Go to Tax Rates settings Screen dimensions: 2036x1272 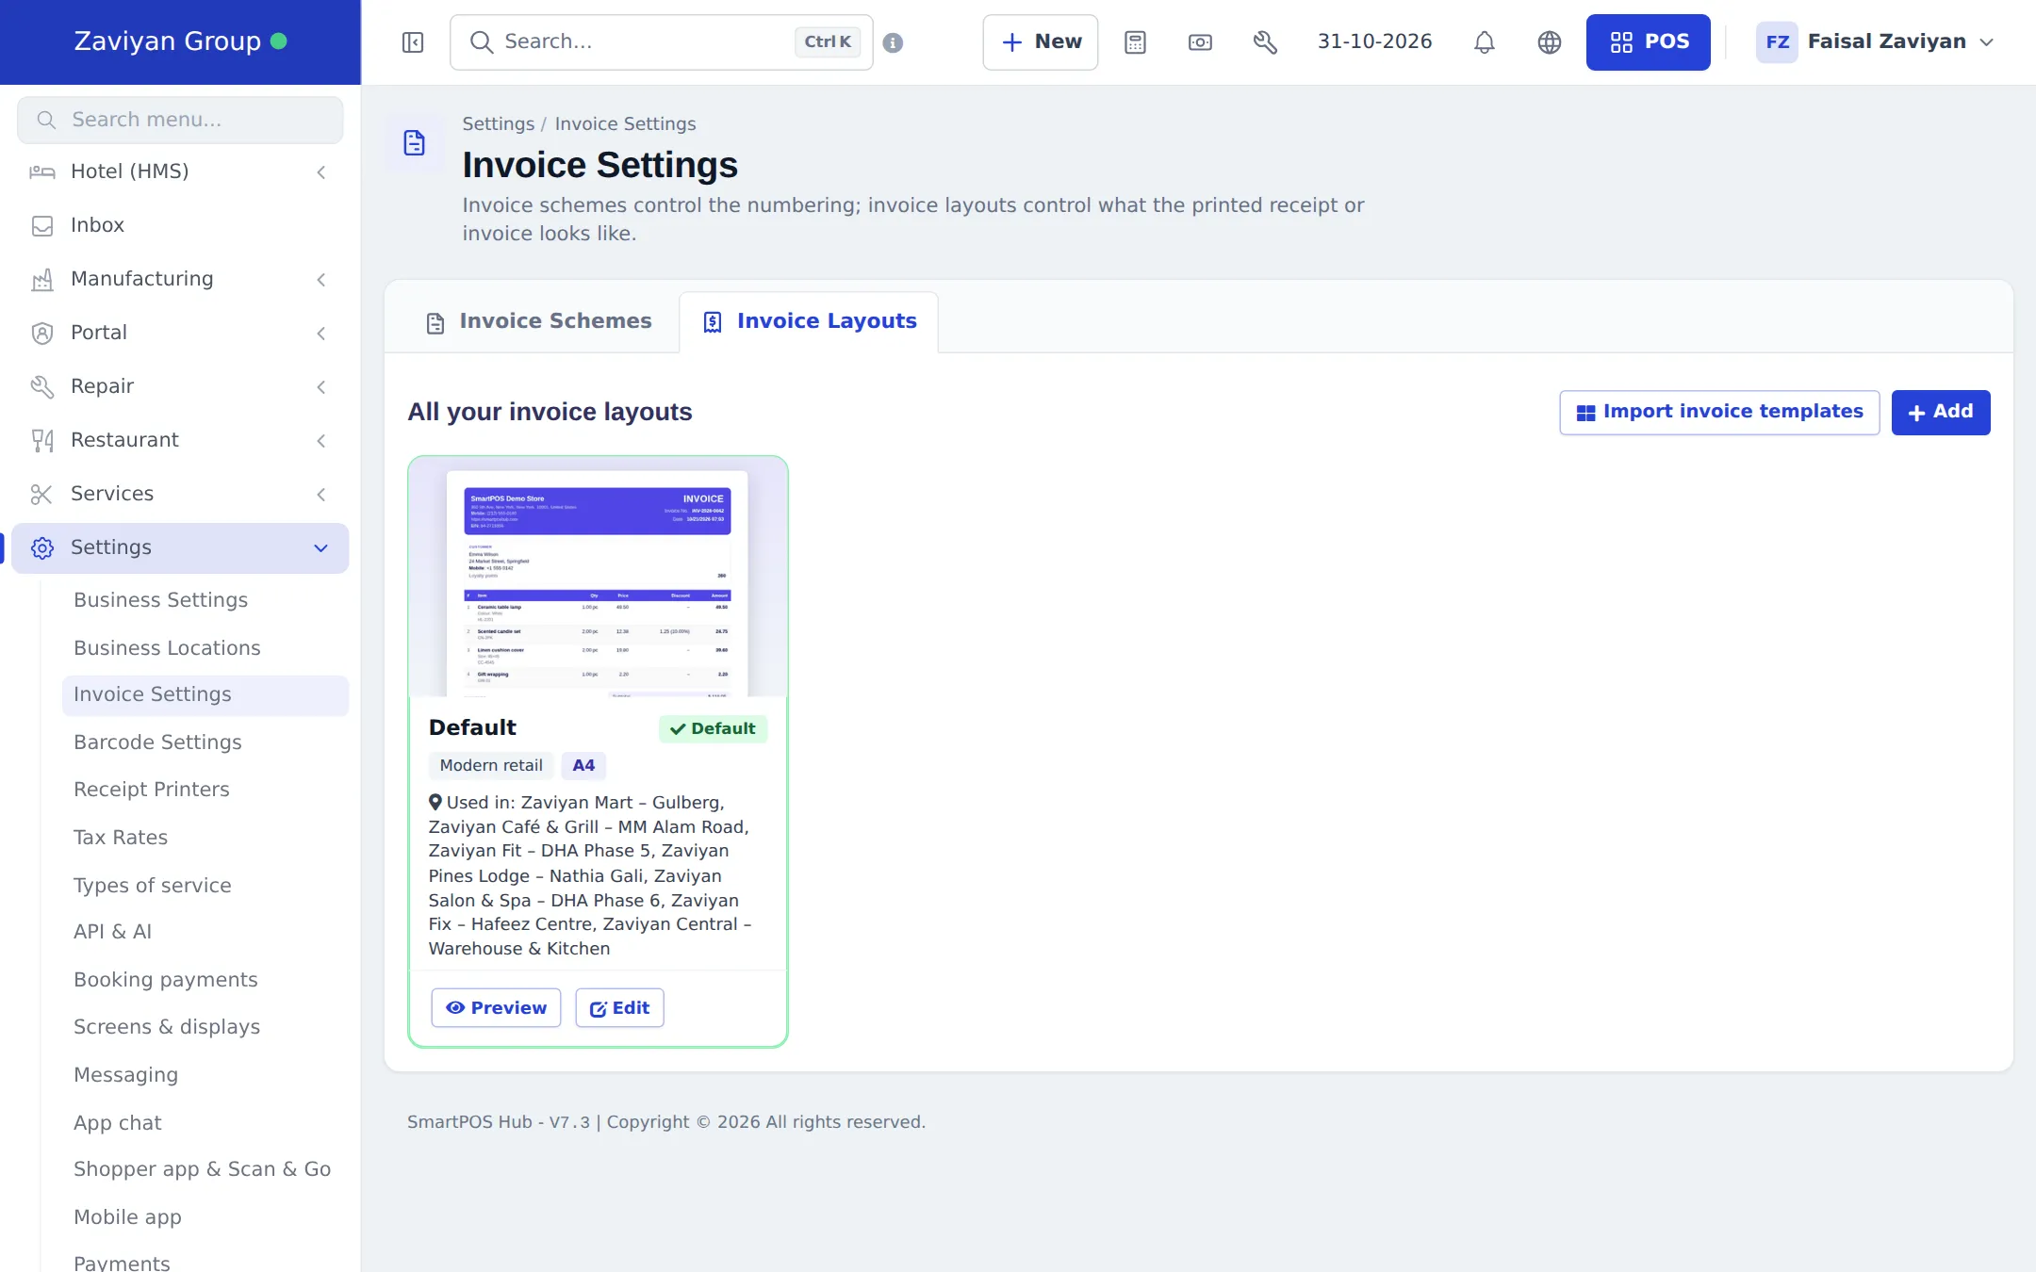click(121, 838)
